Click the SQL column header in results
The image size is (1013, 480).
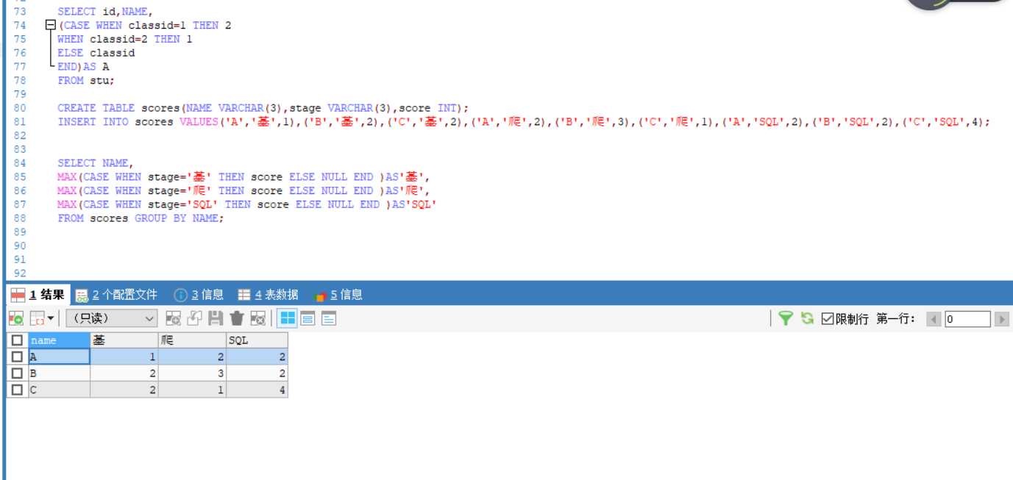click(x=257, y=340)
